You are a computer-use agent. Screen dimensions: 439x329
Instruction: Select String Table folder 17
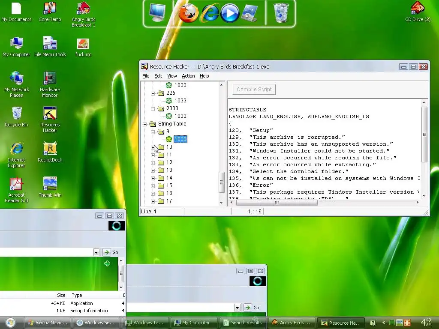click(x=169, y=201)
